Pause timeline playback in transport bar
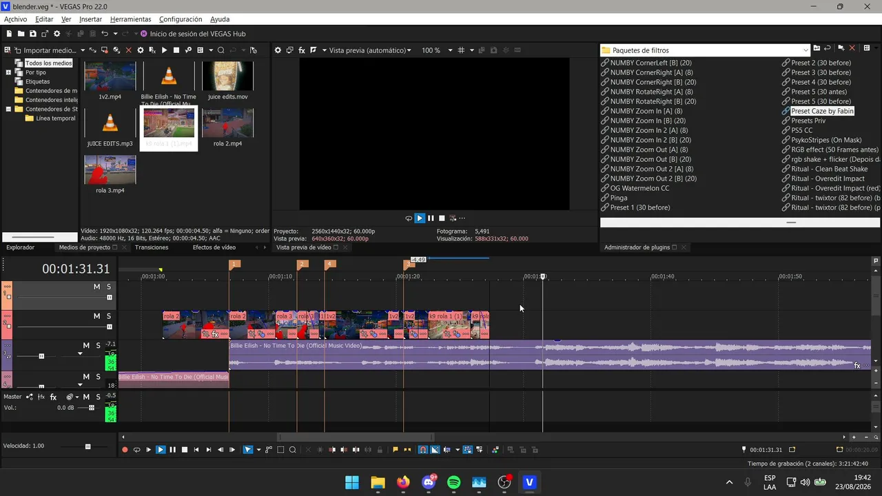Image resolution: width=882 pixels, height=496 pixels. (x=172, y=450)
